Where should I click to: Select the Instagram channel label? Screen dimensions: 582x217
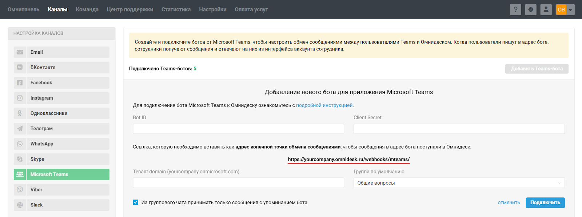coord(42,98)
